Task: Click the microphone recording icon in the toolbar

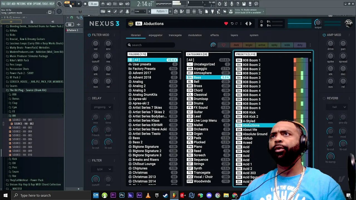Action: click(232, 4)
